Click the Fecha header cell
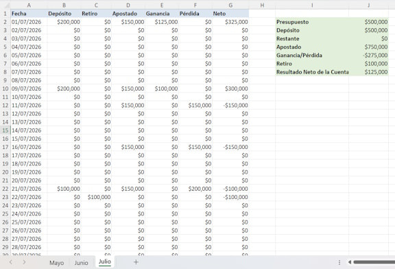This screenshot has height=269, width=395. tap(29, 14)
